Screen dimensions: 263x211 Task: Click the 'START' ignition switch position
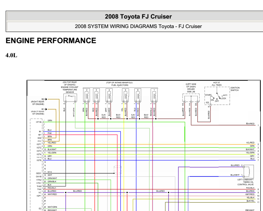208,95
